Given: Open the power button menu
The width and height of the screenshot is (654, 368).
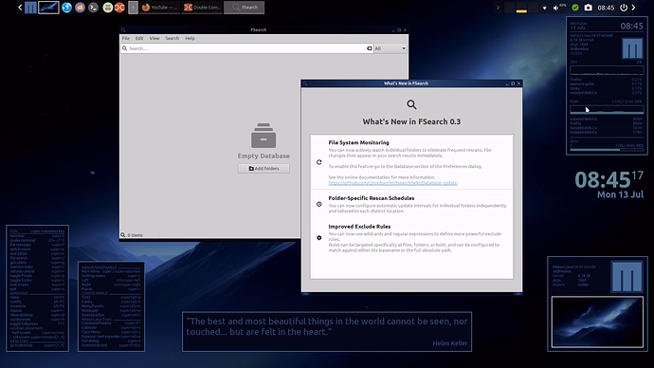Looking at the screenshot, I should tap(624, 8).
